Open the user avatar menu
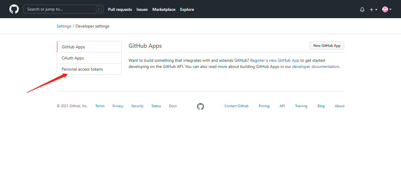The image size is (401, 183). [x=387, y=9]
